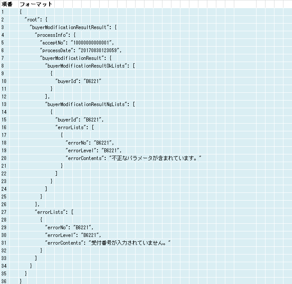
Task: Click the "]," line in row 12
Action: 47,97
